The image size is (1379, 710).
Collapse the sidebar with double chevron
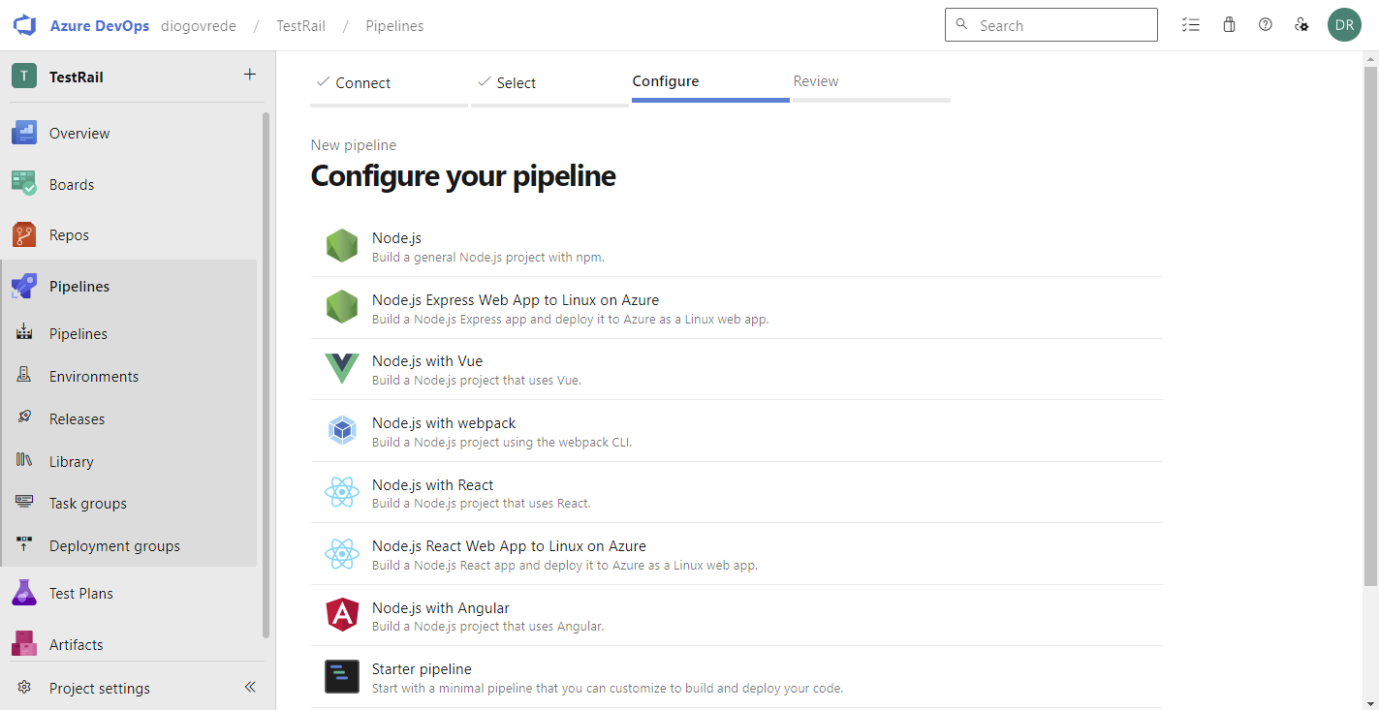pyautogui.click(x=250, y=688)
